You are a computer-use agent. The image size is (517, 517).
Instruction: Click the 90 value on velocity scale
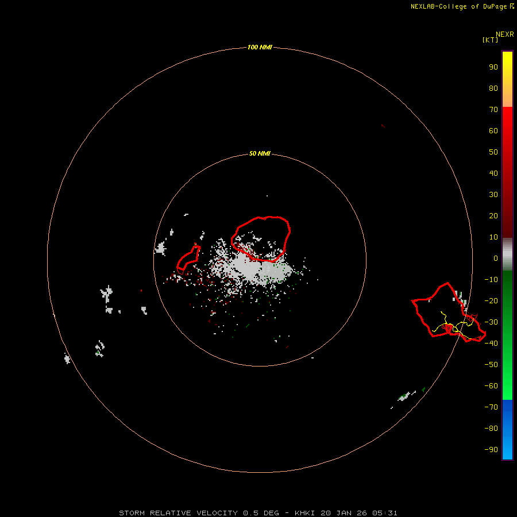(493, 67)
